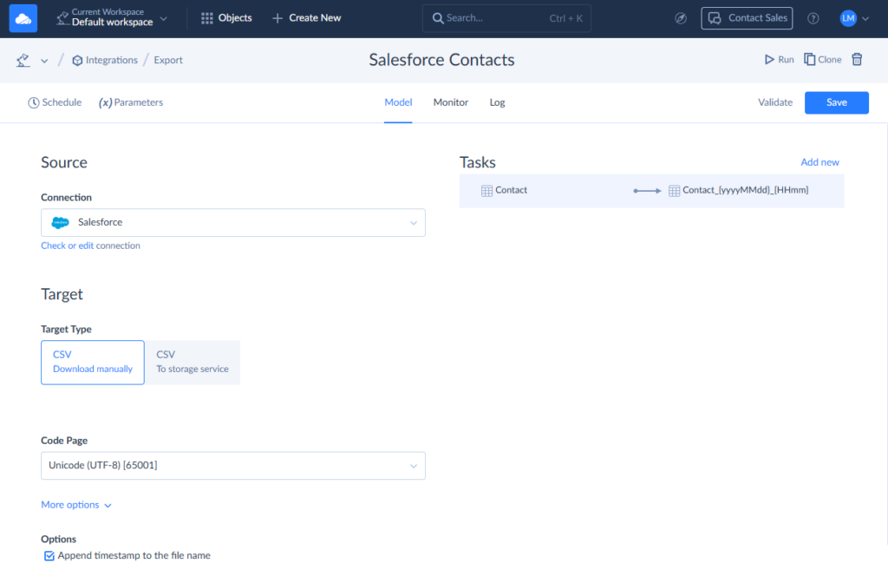Click the Run play icon
The width and height of the screenshot is (888, 563).
769,60
